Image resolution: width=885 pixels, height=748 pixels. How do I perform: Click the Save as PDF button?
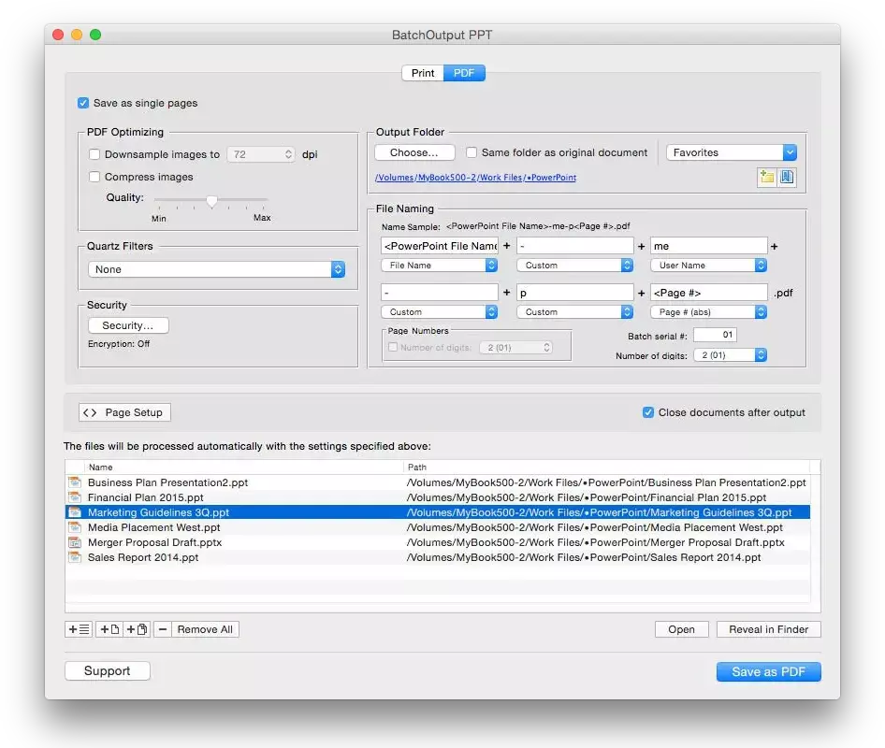point(768,671)
